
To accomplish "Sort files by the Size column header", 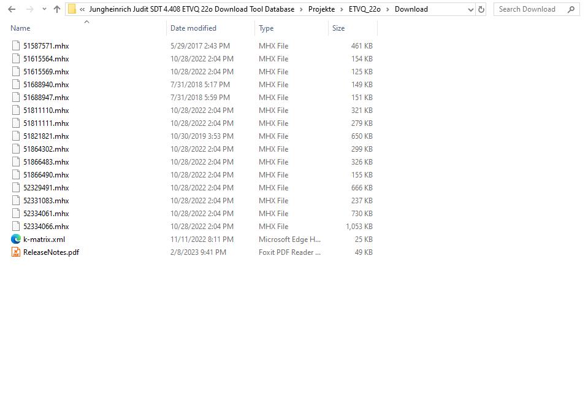I will [338, 28].
